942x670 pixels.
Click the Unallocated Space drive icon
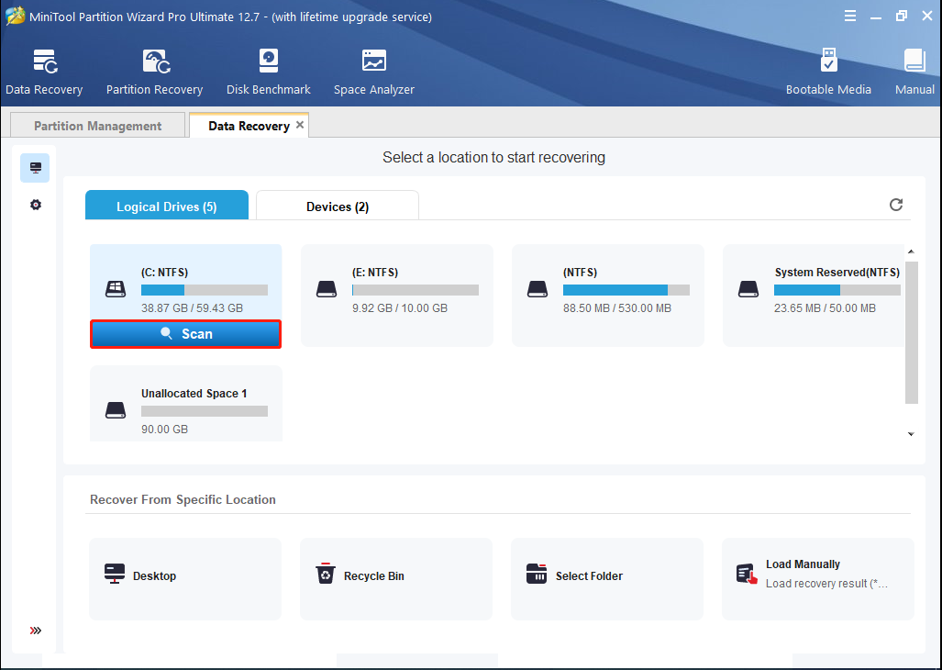[x=116, y=410]
